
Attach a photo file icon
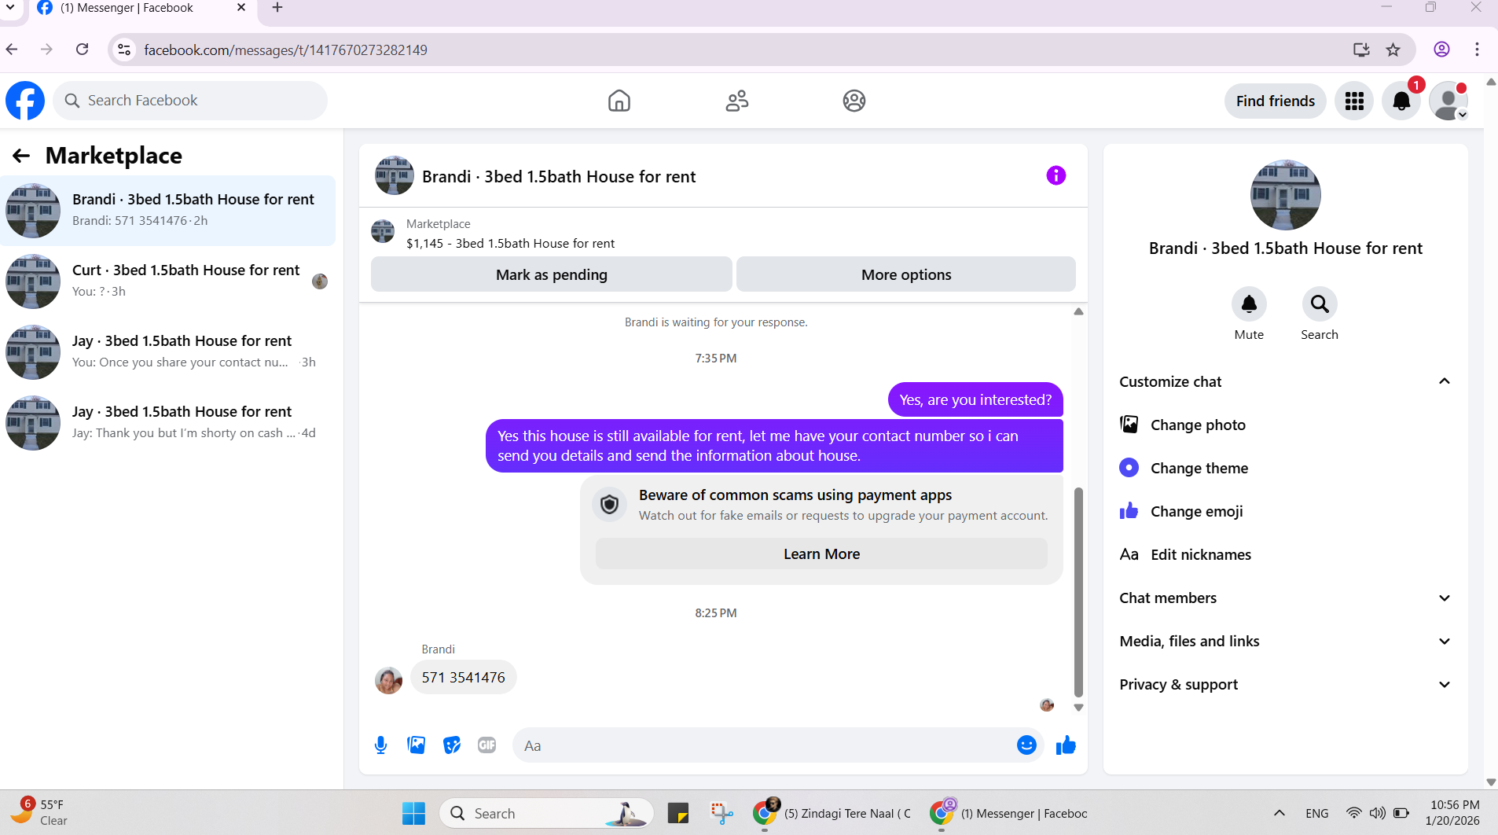[x=417, y=745]
